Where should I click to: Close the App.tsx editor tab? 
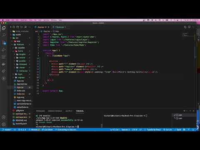[48, 27]
